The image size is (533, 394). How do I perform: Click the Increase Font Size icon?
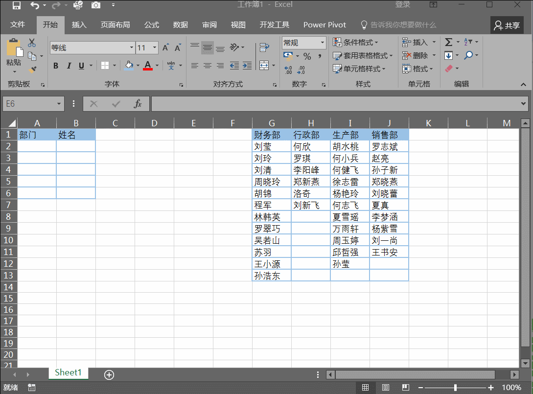(x=166, y=47)
